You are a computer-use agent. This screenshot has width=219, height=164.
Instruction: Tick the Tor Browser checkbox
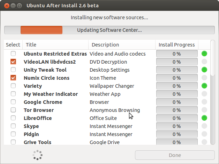pos(13,110)
